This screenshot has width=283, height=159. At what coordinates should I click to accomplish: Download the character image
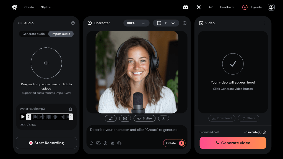[163, 118]
